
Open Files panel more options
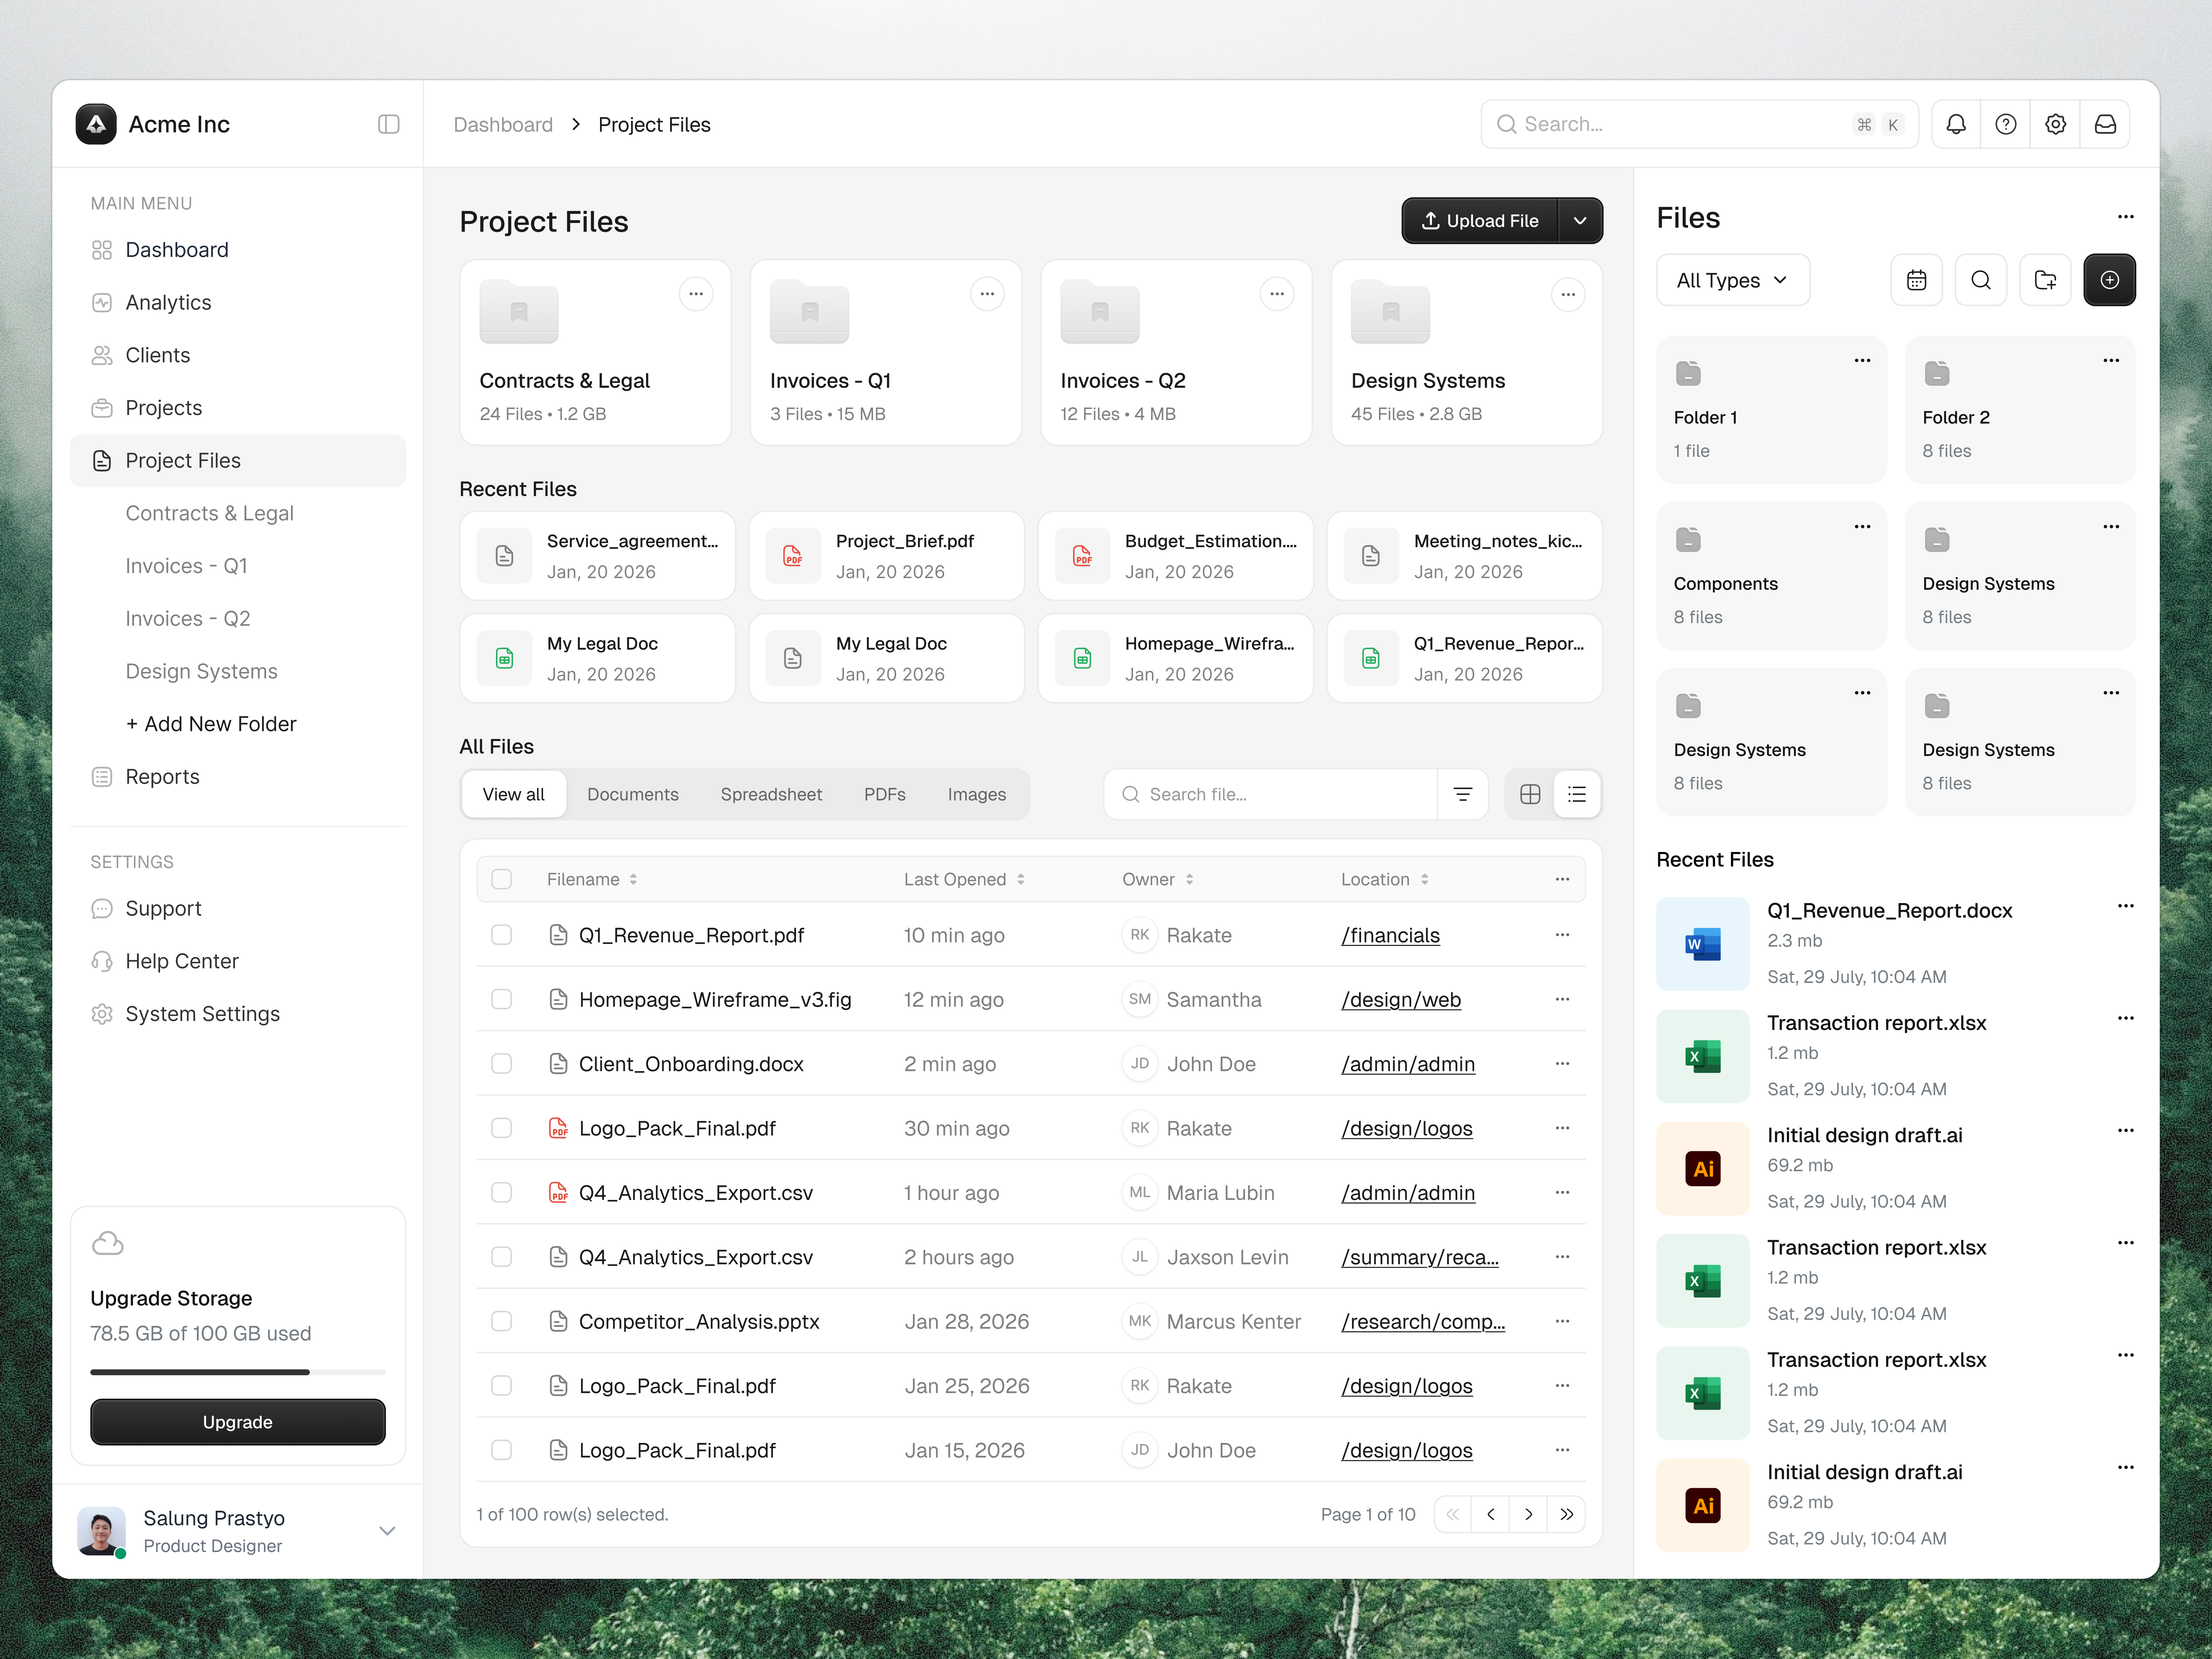pyautogui.click(x=2126, y=217)
